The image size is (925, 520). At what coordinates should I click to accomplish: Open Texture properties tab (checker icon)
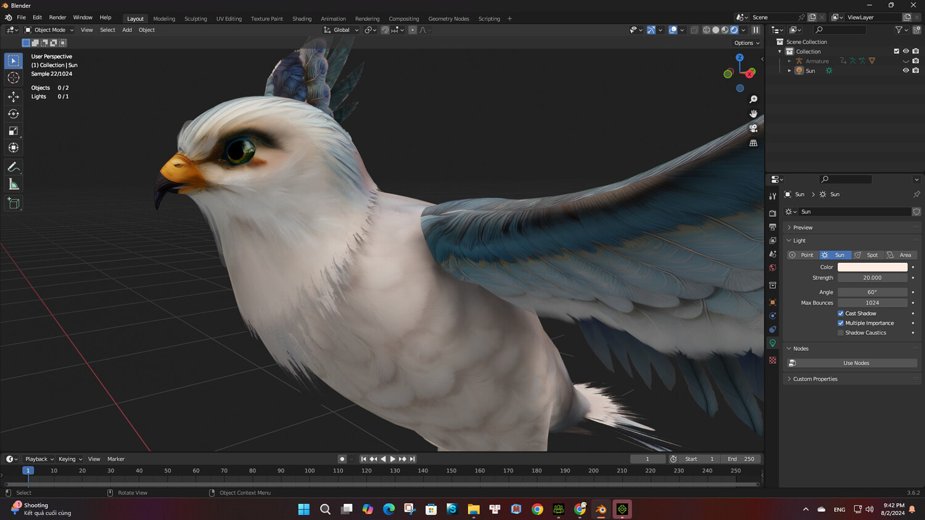coord(773,360)
